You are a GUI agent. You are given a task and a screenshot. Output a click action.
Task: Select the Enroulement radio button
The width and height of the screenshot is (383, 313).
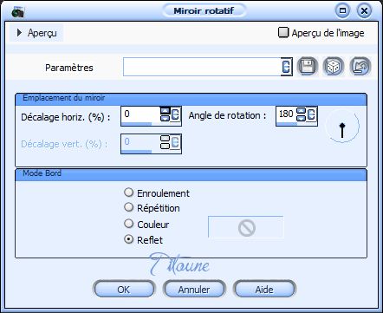[x=128, y=192]
